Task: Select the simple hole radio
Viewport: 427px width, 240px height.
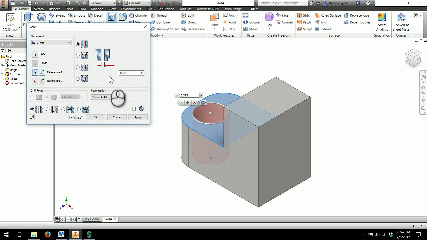Action: (x=32, y=109)
